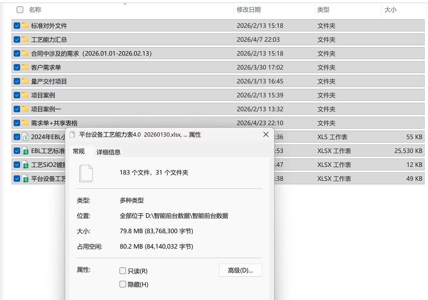Open the 详细信息 tab
Image resolution: width=428 pixels, height=300 pixels.
[x=108, y=152]
